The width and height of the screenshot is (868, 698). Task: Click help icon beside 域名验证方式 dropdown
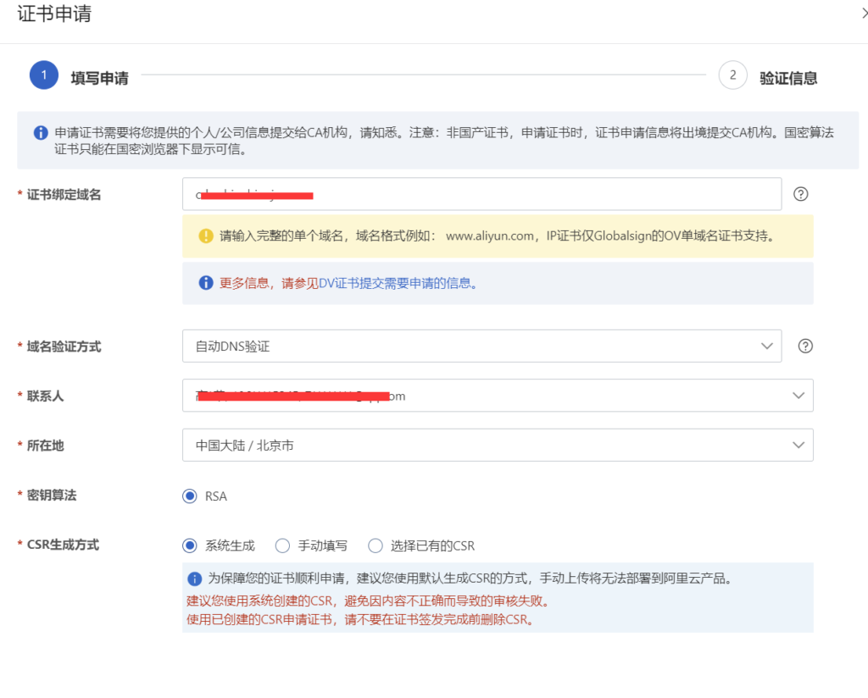805,346
